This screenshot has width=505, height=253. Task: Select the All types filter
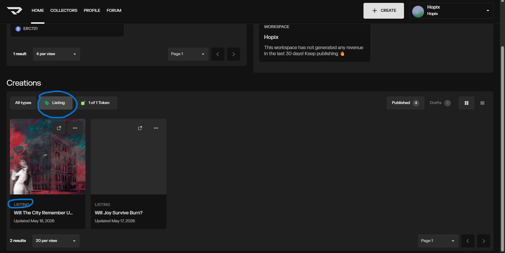point(23,103)
